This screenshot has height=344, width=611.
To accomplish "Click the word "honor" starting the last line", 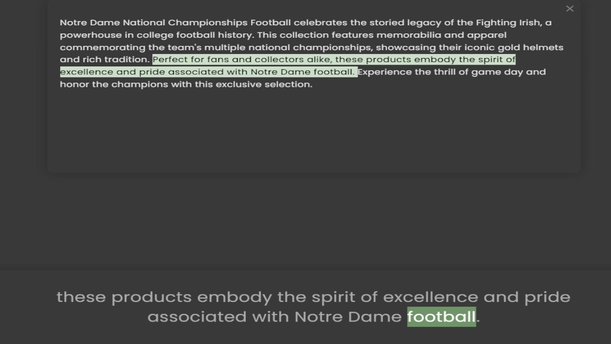I will pos(74,84).
